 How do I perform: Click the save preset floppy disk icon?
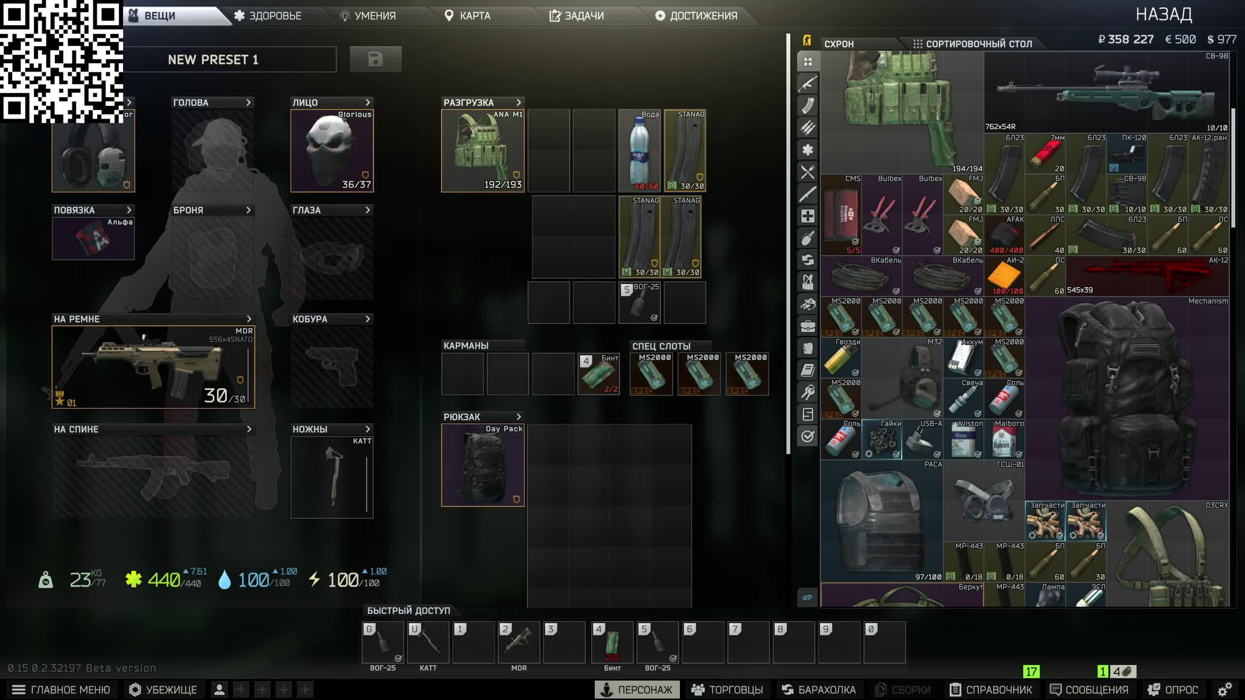pyautogui.click(x=375, y=59)
